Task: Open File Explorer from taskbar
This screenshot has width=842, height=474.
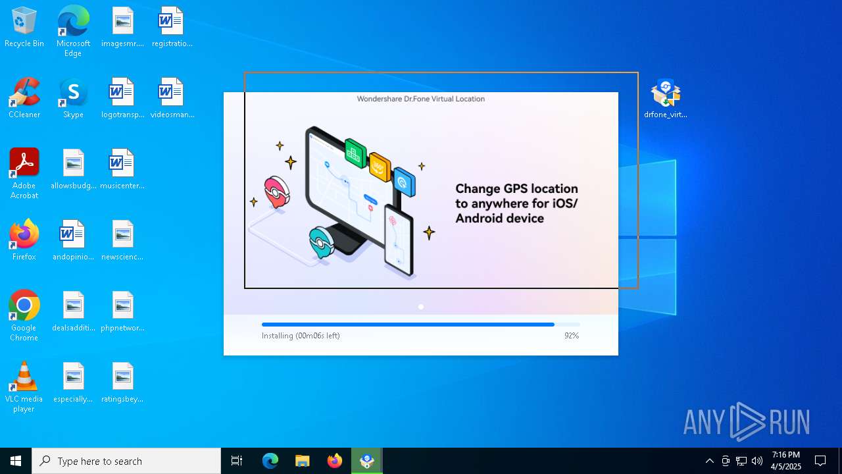Action: (303, 461)
